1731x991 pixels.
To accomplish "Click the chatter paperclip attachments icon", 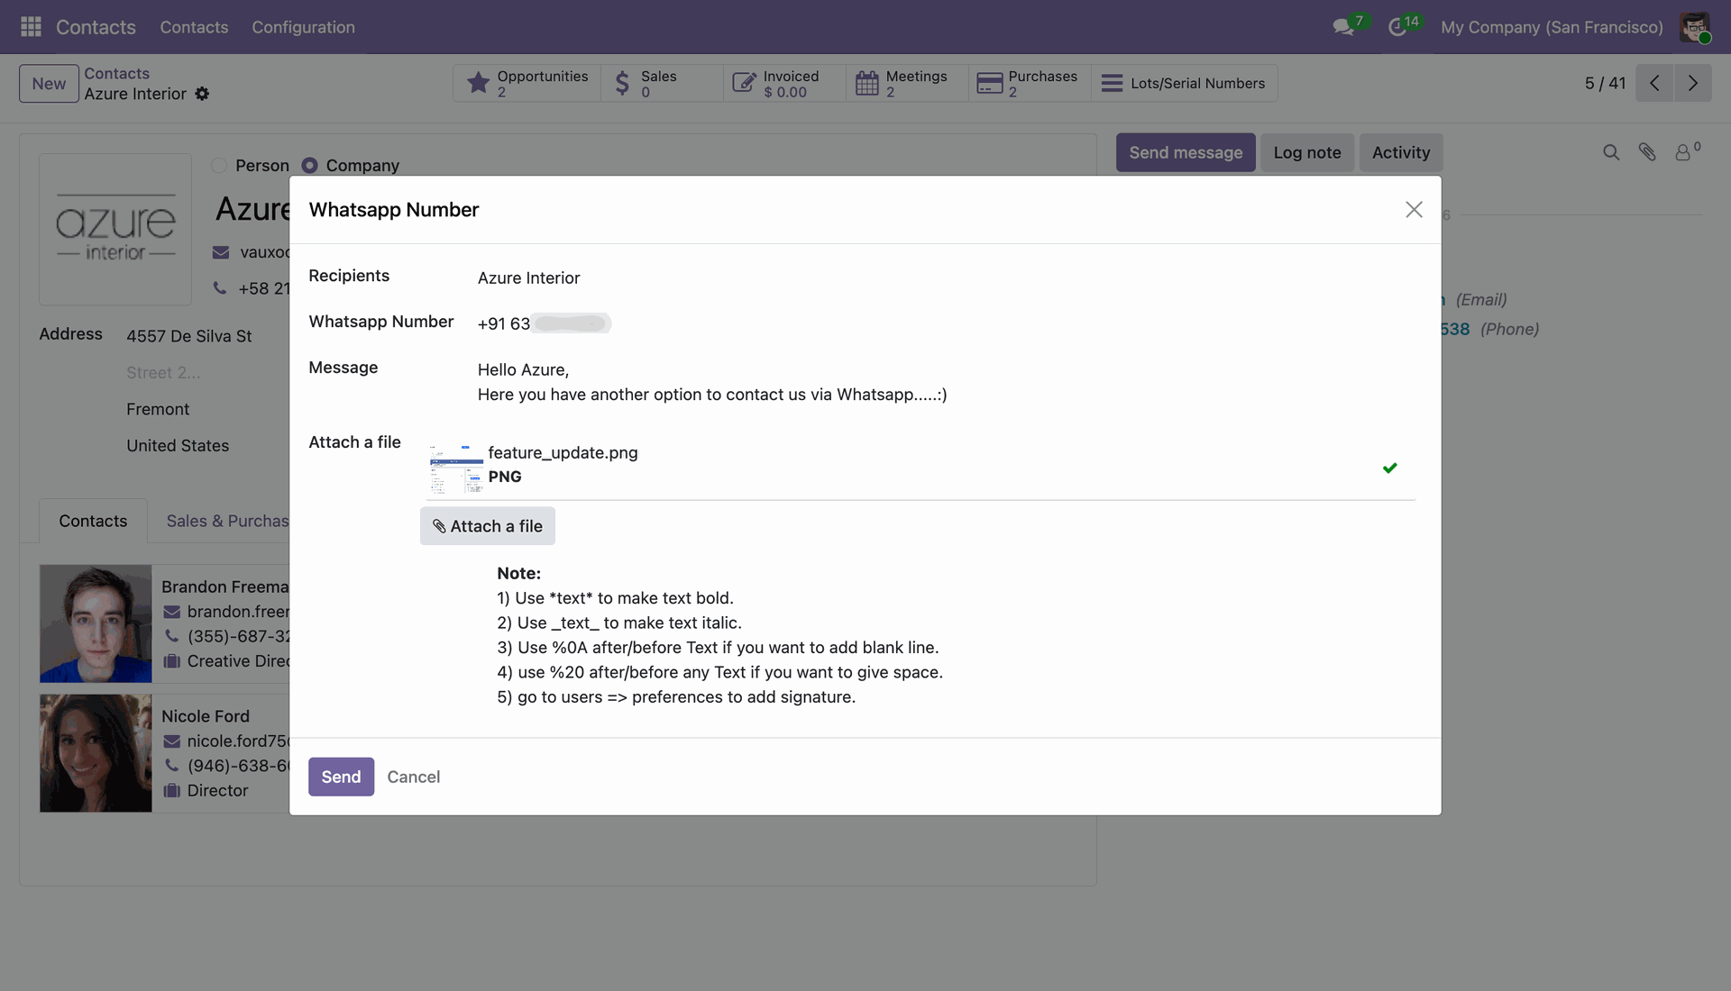I will click(1647, 152).
